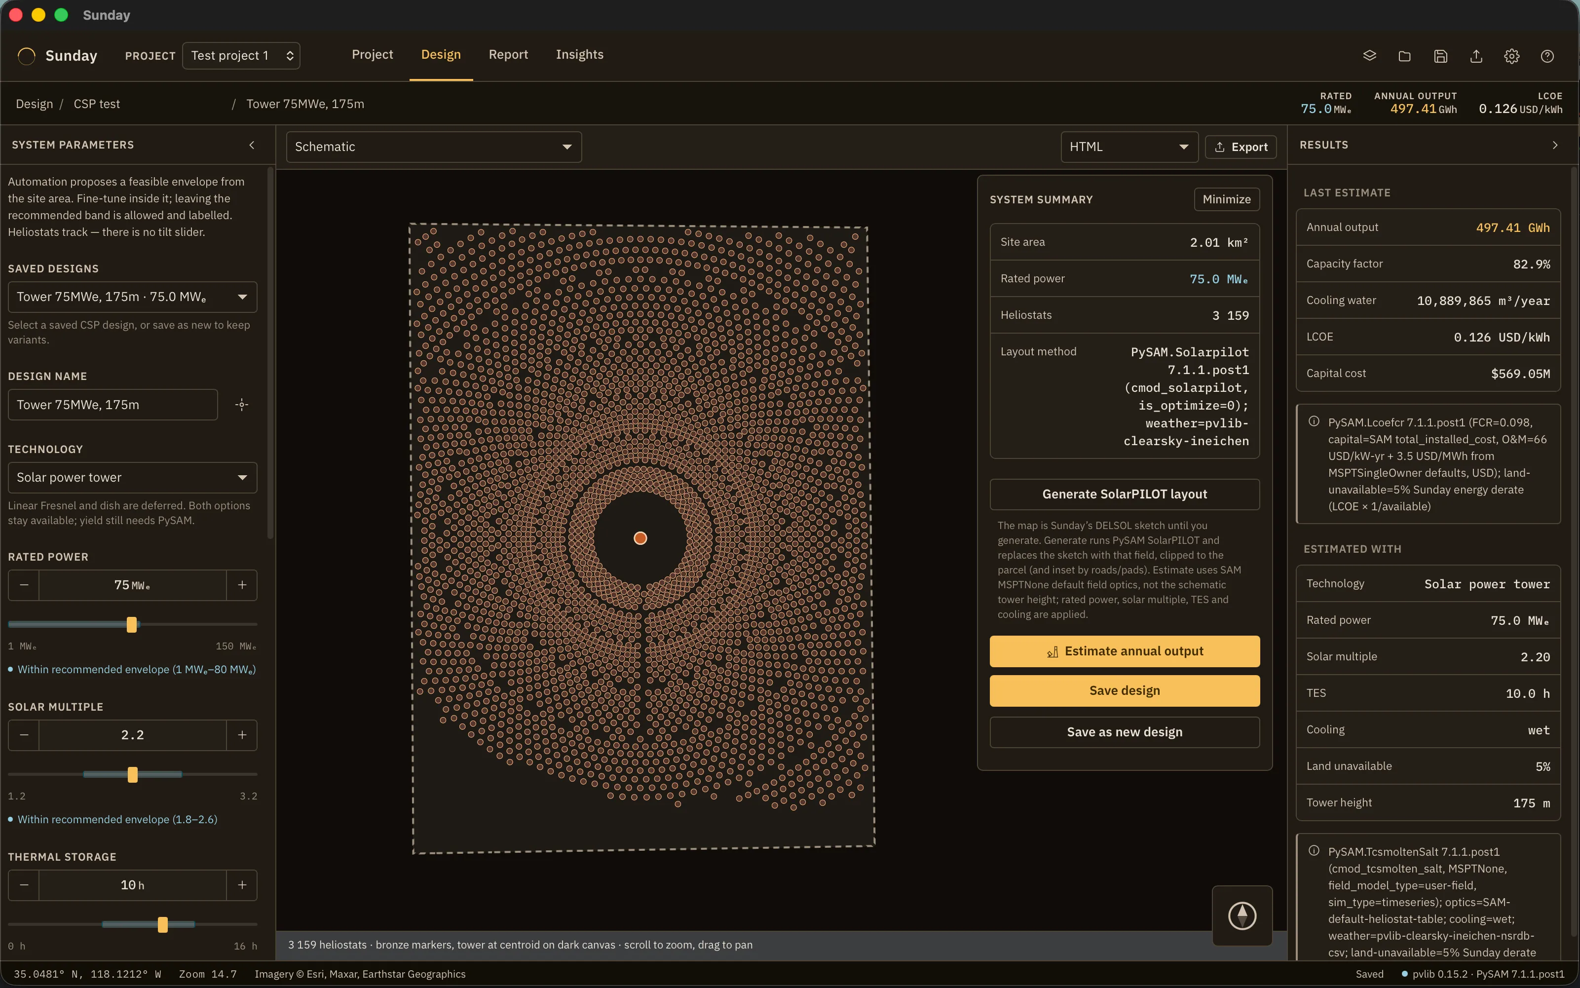1580x988 pixels.
Task: Click the compass north control on map
Action: tap(1241, 915)
